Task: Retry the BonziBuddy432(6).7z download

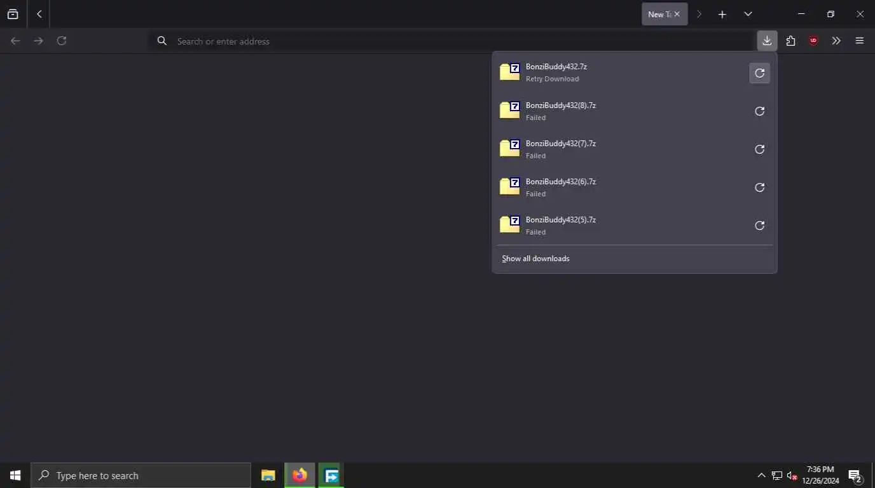Action: (x=759, y=187)
